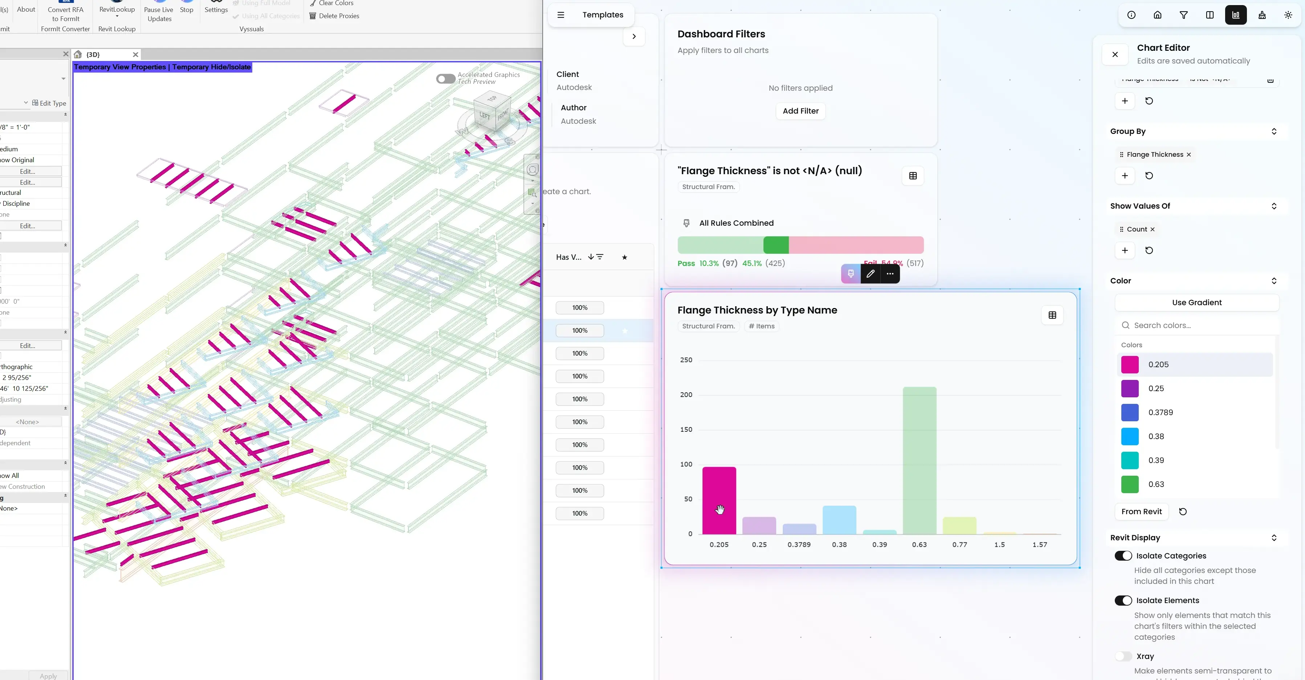The image size is (1305, 680).
Task: Click the split panel layout icon
Action: click(x=1210, y=15)
